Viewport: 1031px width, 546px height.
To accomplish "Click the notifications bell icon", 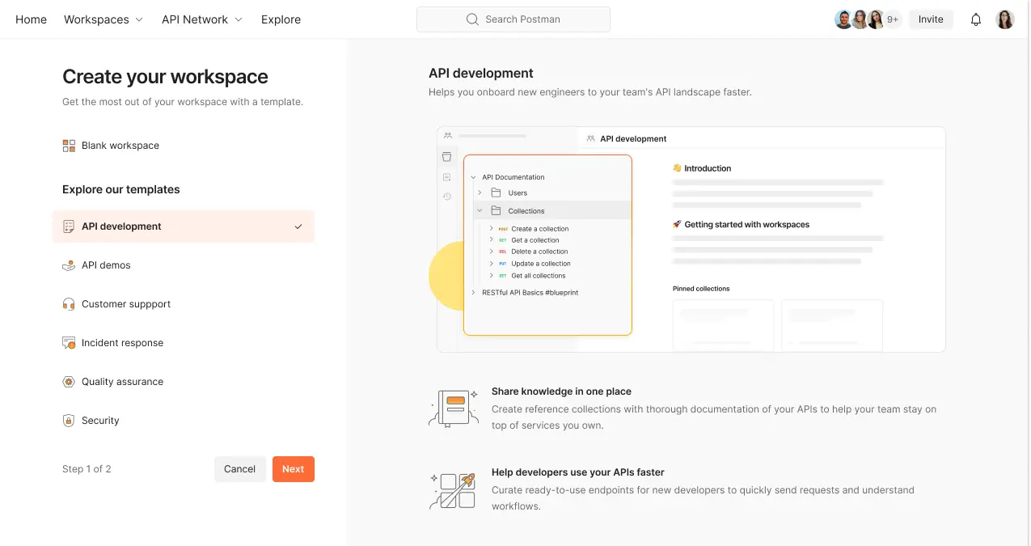I will [x=976, y=19].
